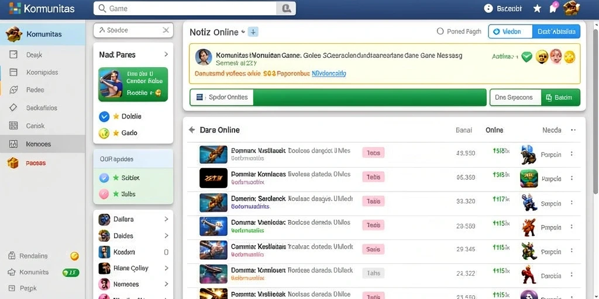The image size is (599, 299).
Task: Click the star icon in top bar
Action: pyautogui.click(x=537, y=8)
